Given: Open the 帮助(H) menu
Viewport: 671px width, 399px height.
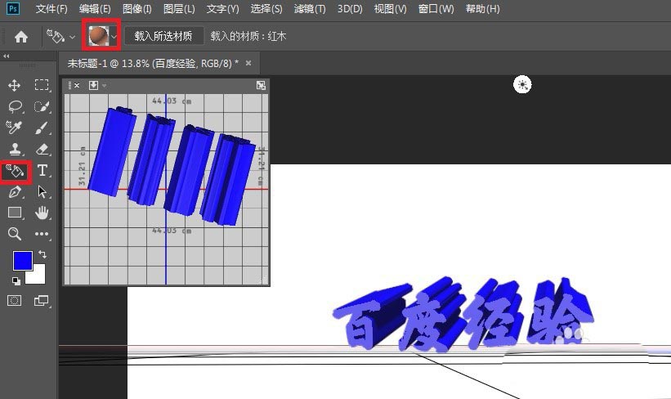Looking at the screenshot, I should coord(482,9).
